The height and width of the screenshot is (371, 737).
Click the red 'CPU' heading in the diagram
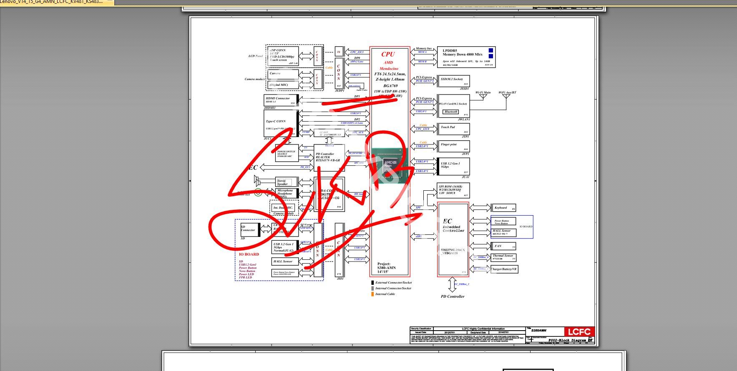[x=388, y=54]
